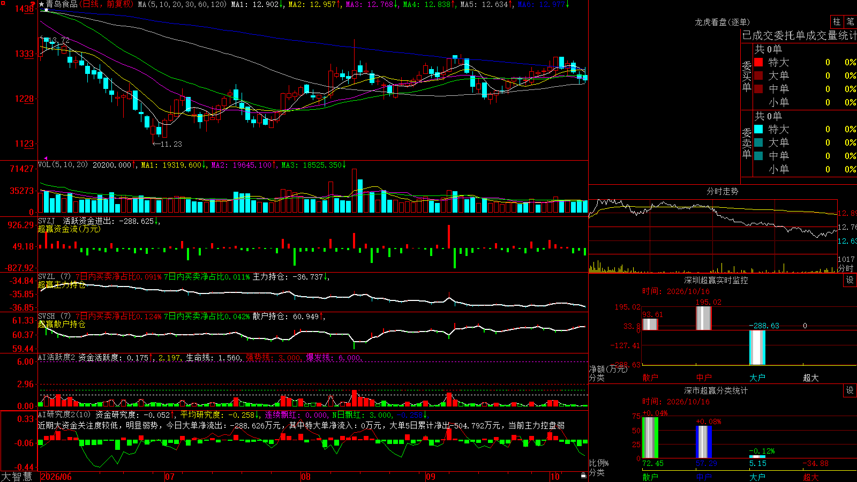Screen dimensions: 857x482
Task: Click the 13.72 high price annotation
Action: [56, 40]
